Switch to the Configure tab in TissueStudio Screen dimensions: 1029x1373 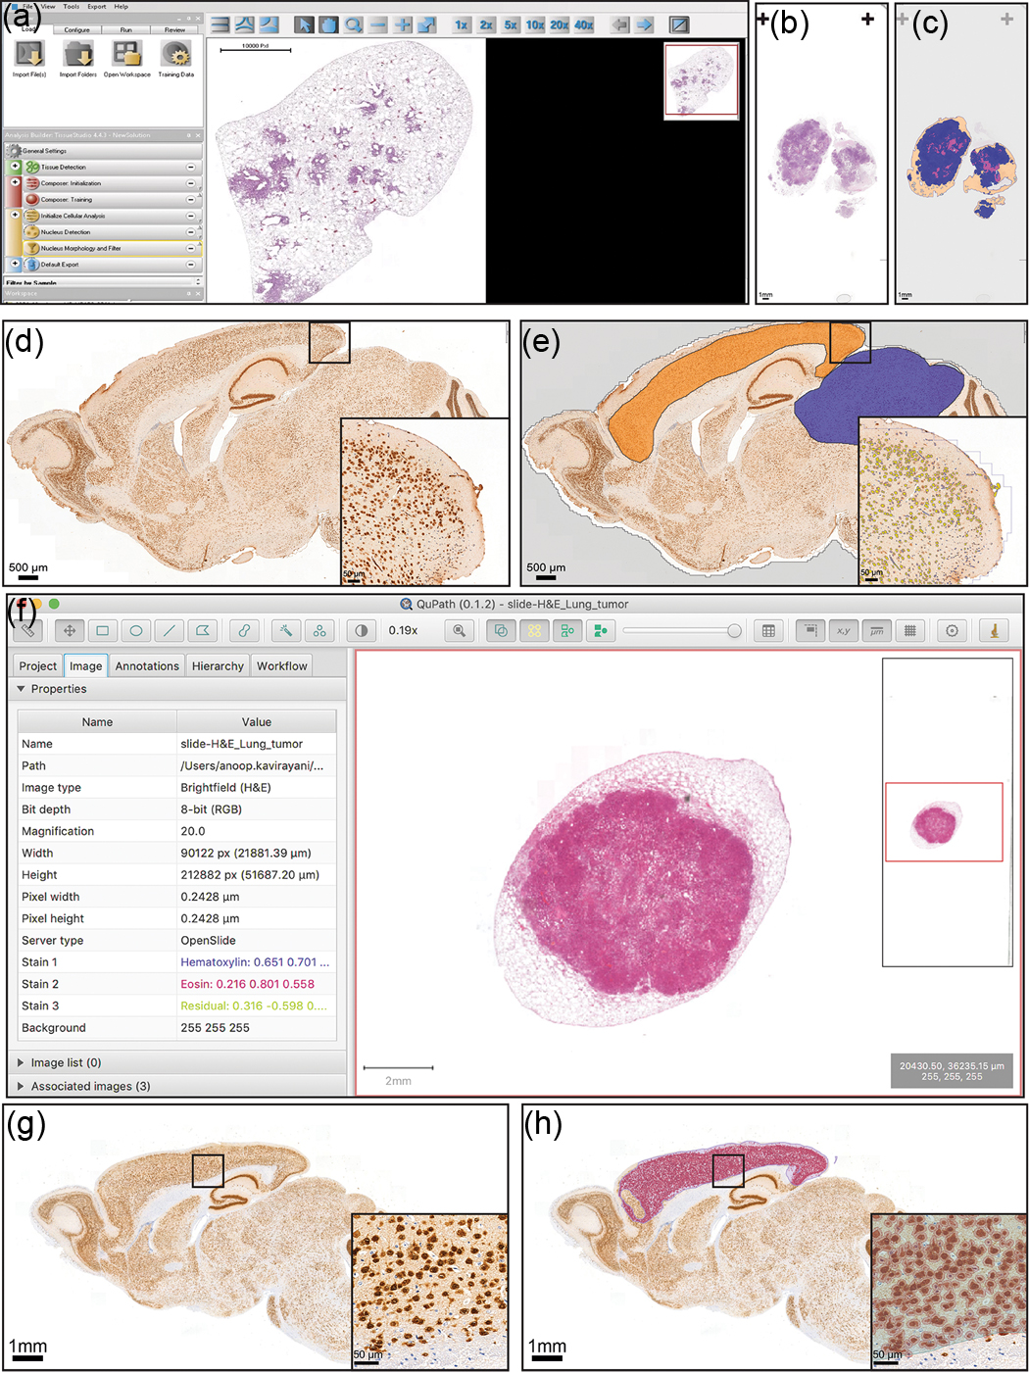[77, 29]
